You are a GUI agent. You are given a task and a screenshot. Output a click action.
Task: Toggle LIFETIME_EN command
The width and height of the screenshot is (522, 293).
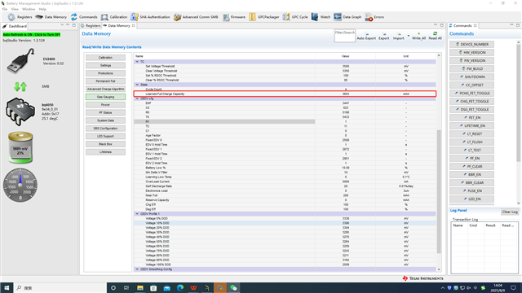[471, 126]
